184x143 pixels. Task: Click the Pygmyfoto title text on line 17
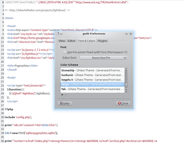pos(22,66)
